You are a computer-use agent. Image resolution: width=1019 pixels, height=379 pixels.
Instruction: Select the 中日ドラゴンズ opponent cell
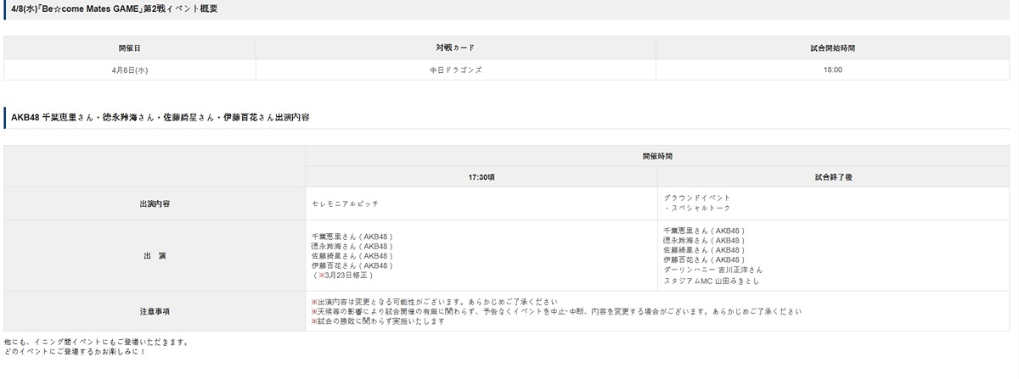pyautogui.click(x=455, y=70)
